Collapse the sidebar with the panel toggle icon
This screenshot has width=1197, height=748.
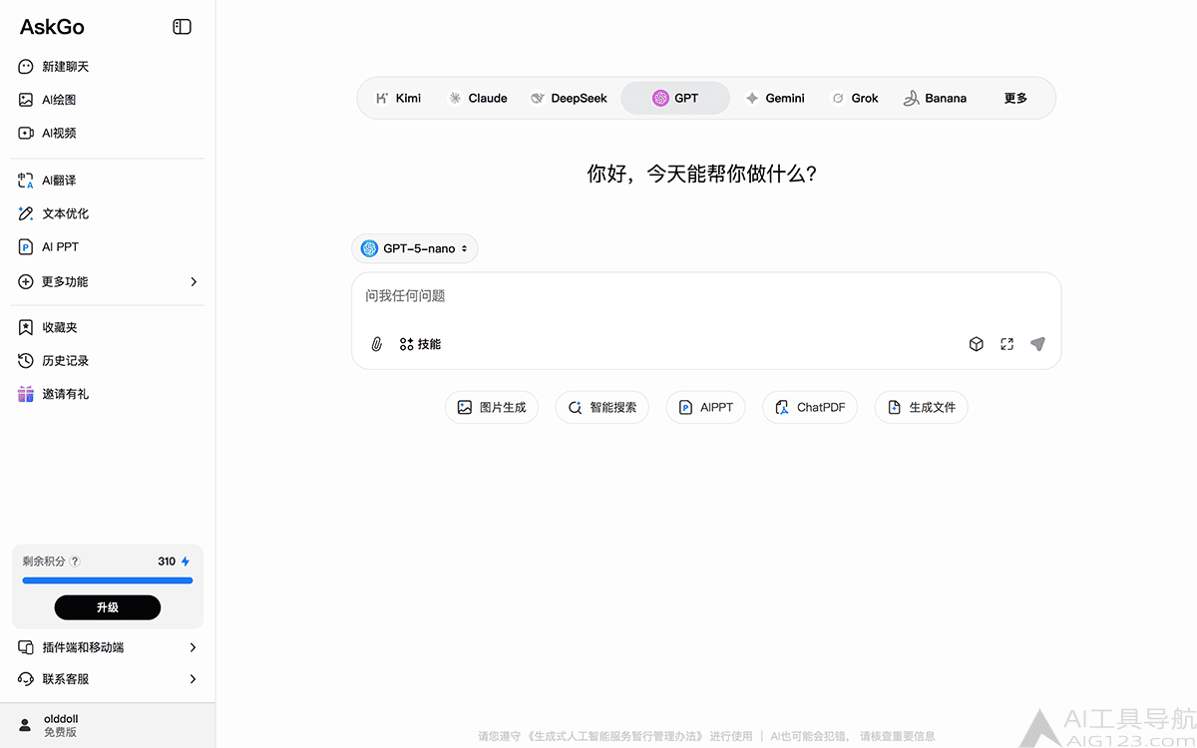(x=182, y=27)
